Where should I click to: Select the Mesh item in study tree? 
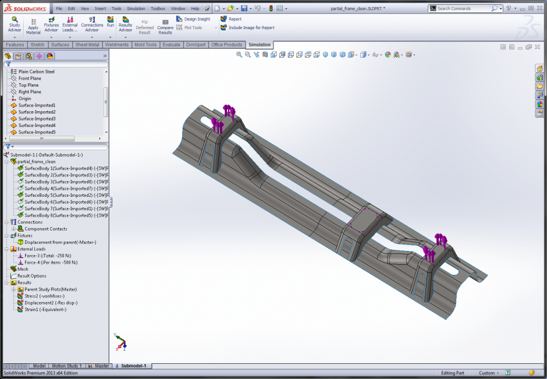(x=23, y=269)
